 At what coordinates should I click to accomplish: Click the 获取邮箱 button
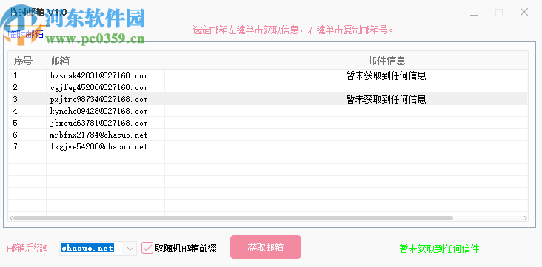coord(266,247)
